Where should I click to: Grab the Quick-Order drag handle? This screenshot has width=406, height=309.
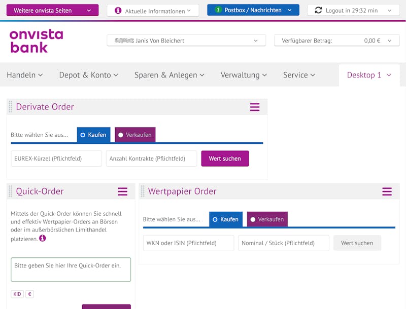10,191
